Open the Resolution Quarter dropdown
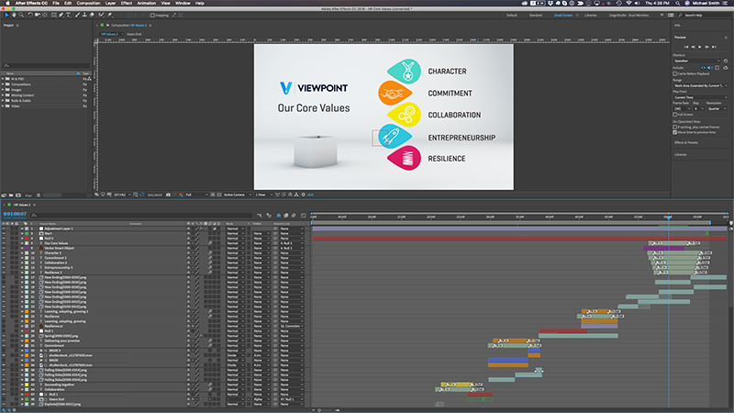The height and width of the screenshot is (413, 734). 717,108
